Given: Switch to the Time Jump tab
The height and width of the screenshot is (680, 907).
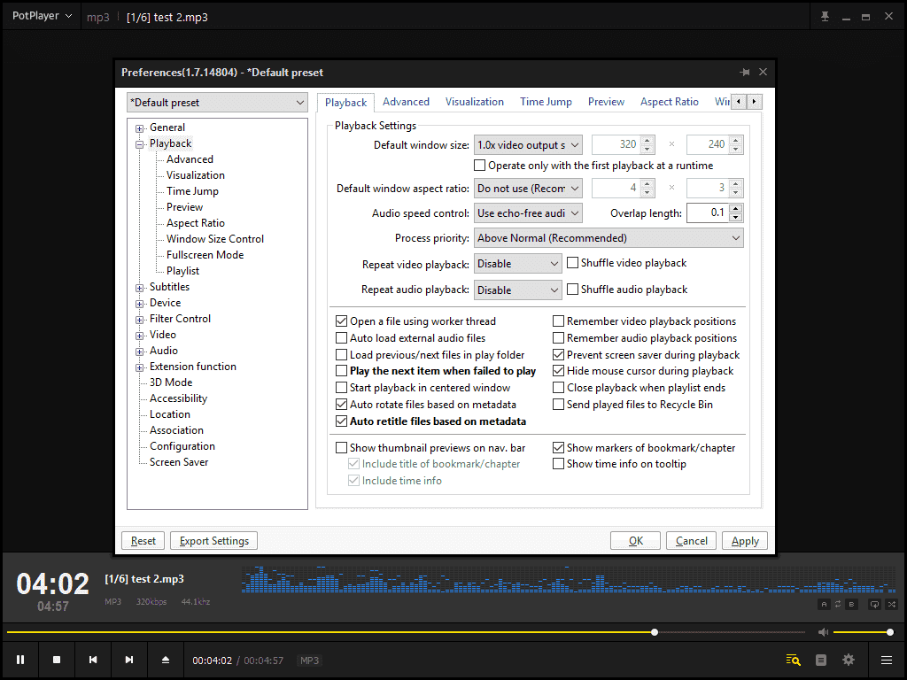Looking at the screenshot, I should tap(546, 102).
